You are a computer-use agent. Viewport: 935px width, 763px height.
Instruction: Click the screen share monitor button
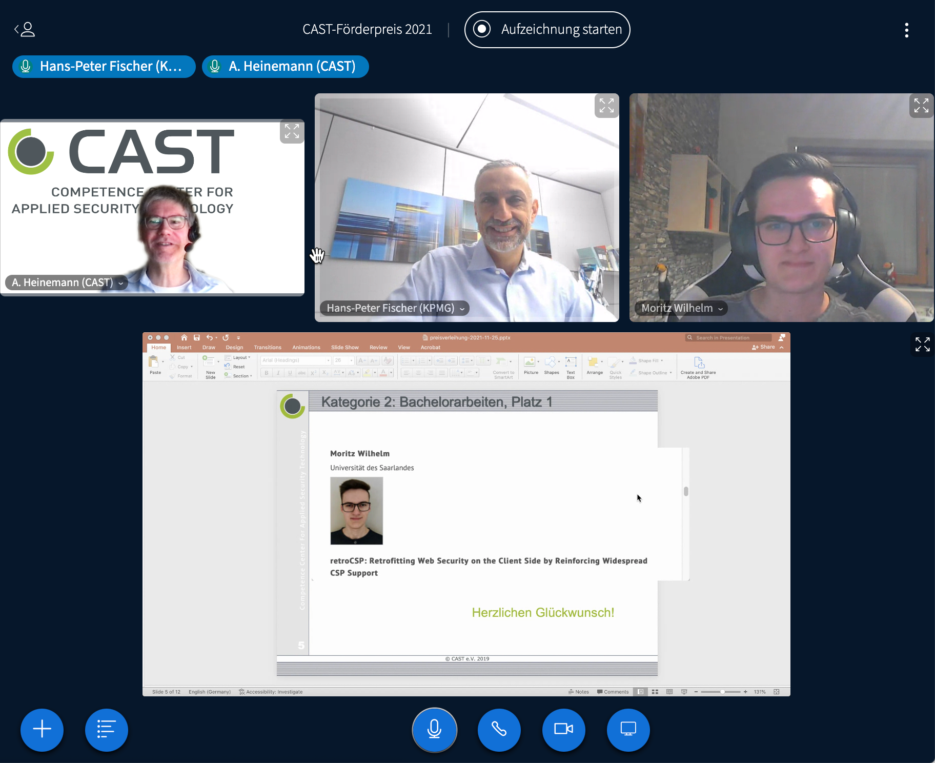pos(628,729)
